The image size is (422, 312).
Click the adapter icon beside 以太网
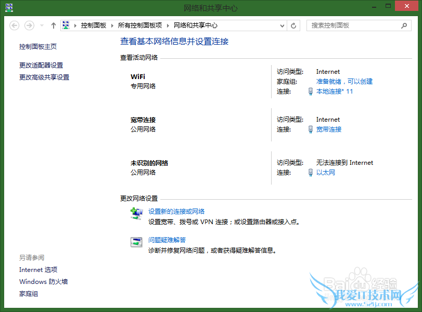[311, 173]
